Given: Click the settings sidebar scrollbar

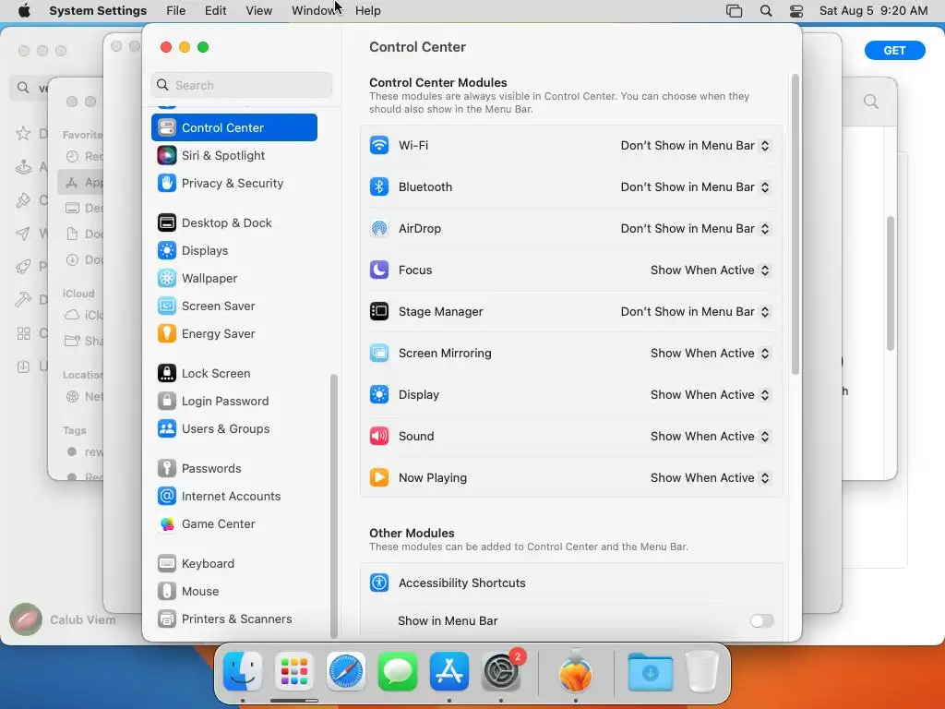Looking at the screenshot, I should (334, 506).
